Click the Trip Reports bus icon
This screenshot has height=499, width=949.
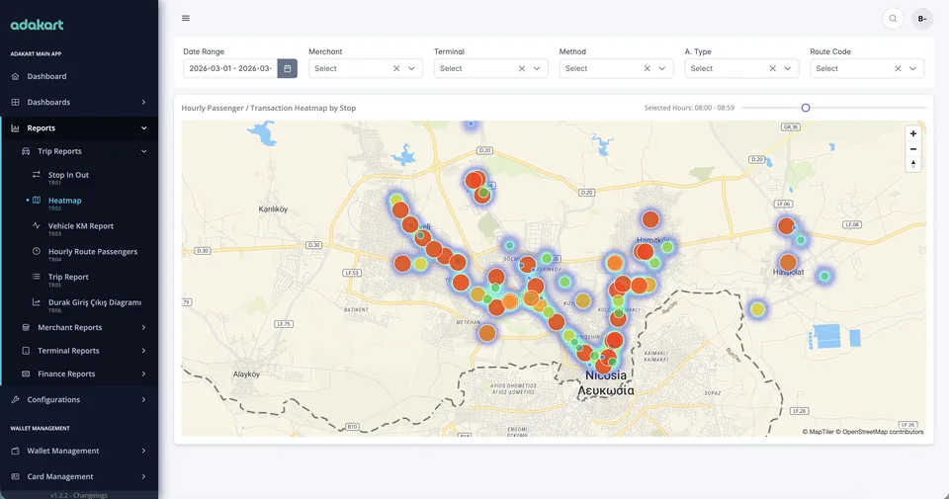(x=26, y=151)
